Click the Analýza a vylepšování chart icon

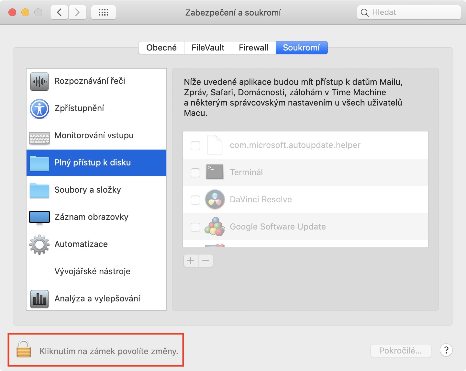(39, 299)
